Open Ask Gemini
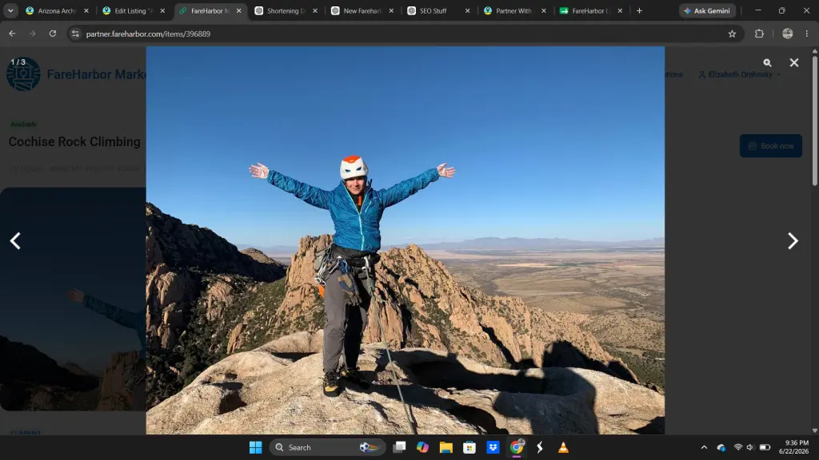The height and width of the screenshot is (460, 819). point(707,10)
